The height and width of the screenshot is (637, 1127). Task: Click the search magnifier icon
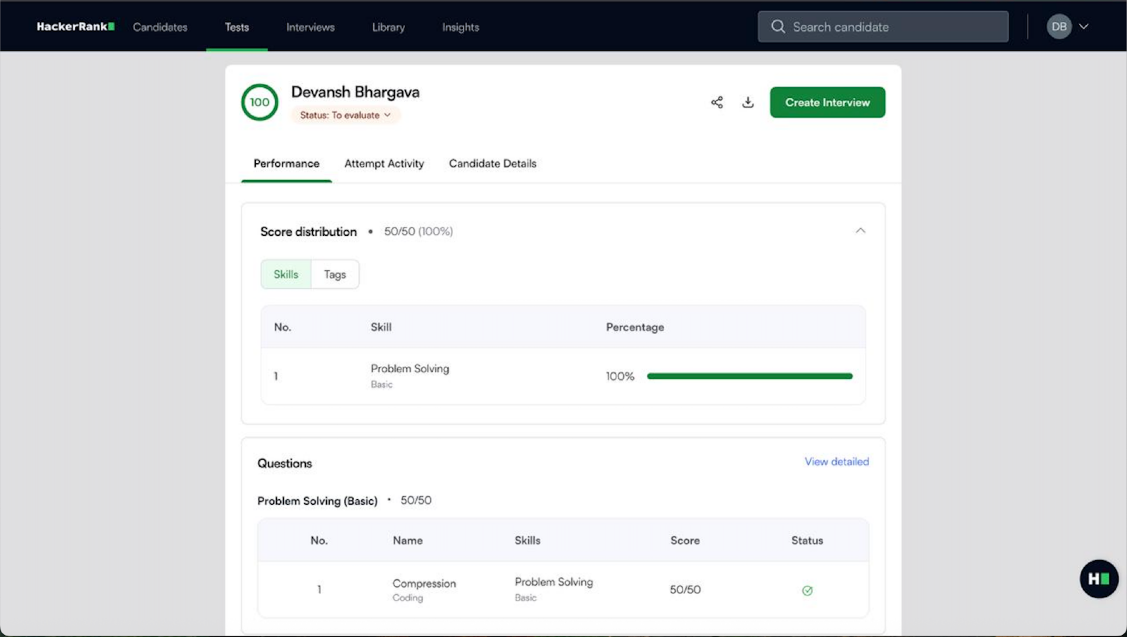click(x=778, y=27)
